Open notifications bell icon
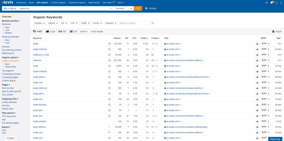 [x=271, y=2]
